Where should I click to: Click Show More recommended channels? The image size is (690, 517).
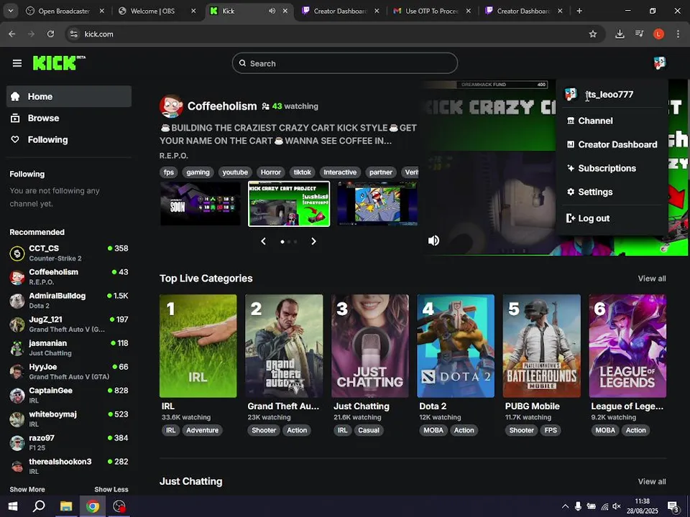pos(27,489)
